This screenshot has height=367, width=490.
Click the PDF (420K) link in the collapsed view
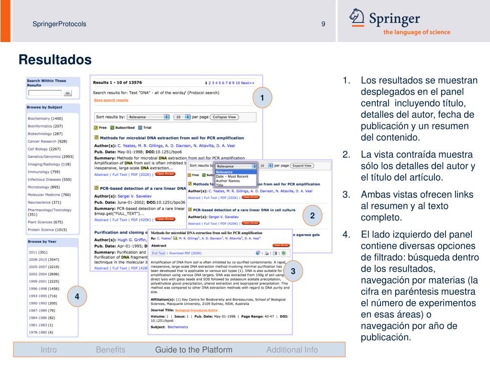(229, 224)
